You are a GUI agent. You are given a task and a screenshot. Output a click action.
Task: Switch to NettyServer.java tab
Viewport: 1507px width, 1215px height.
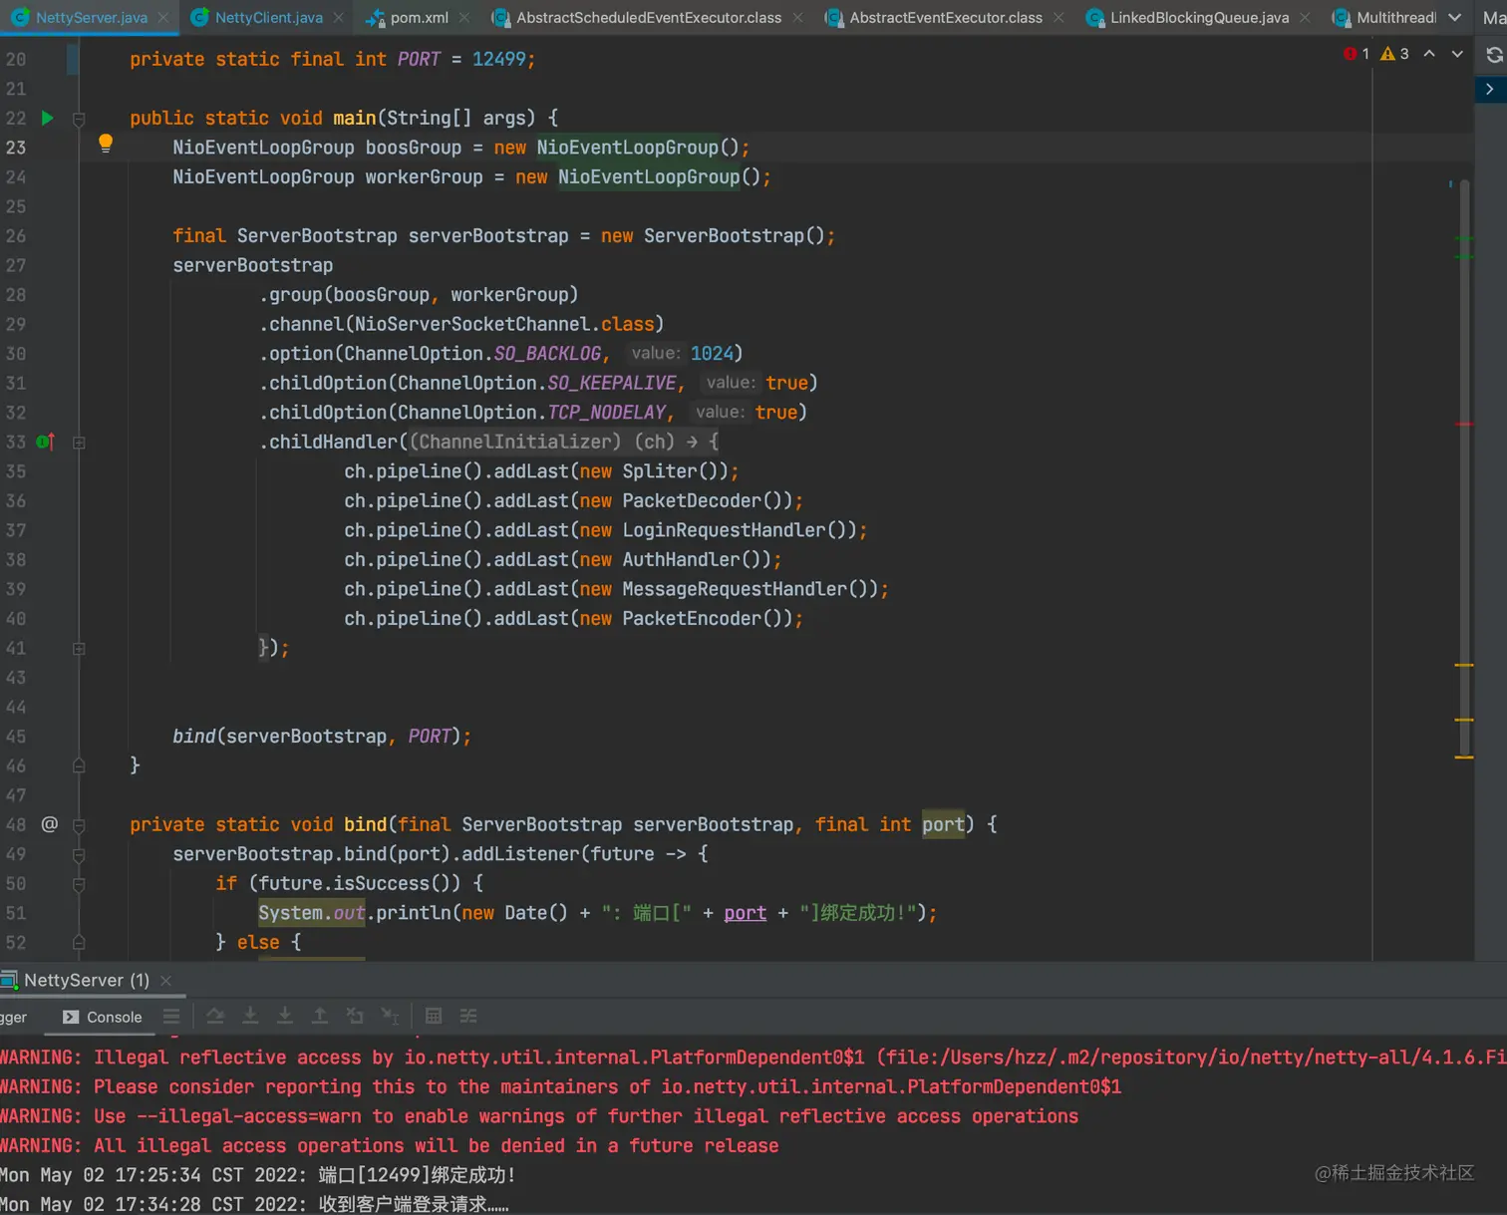pyautogui.click(x=91, y=18)
